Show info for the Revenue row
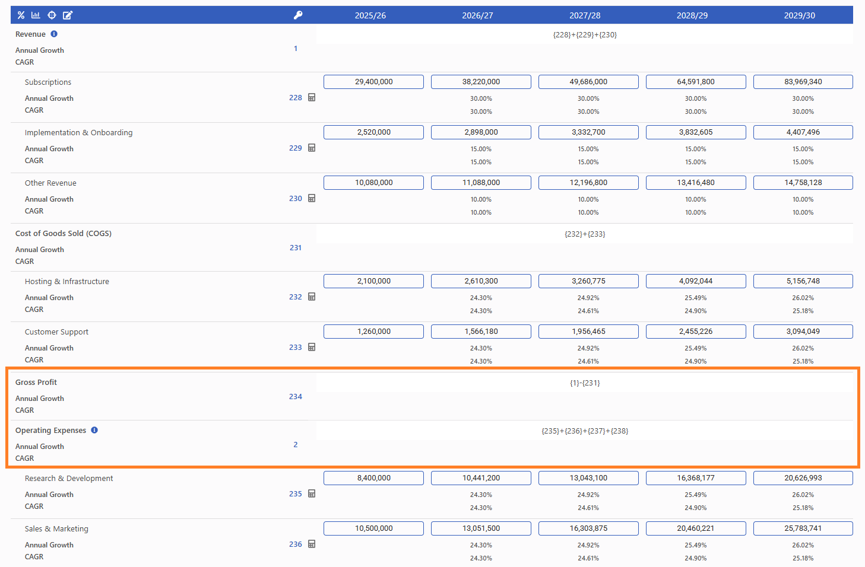The width and height of the screenshot is (865, 567). point(54,34)
